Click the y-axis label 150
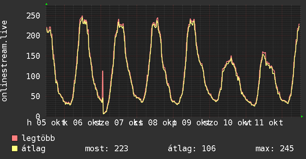The image size is (306, 159). pyautogui.click(x=33, y=56)
